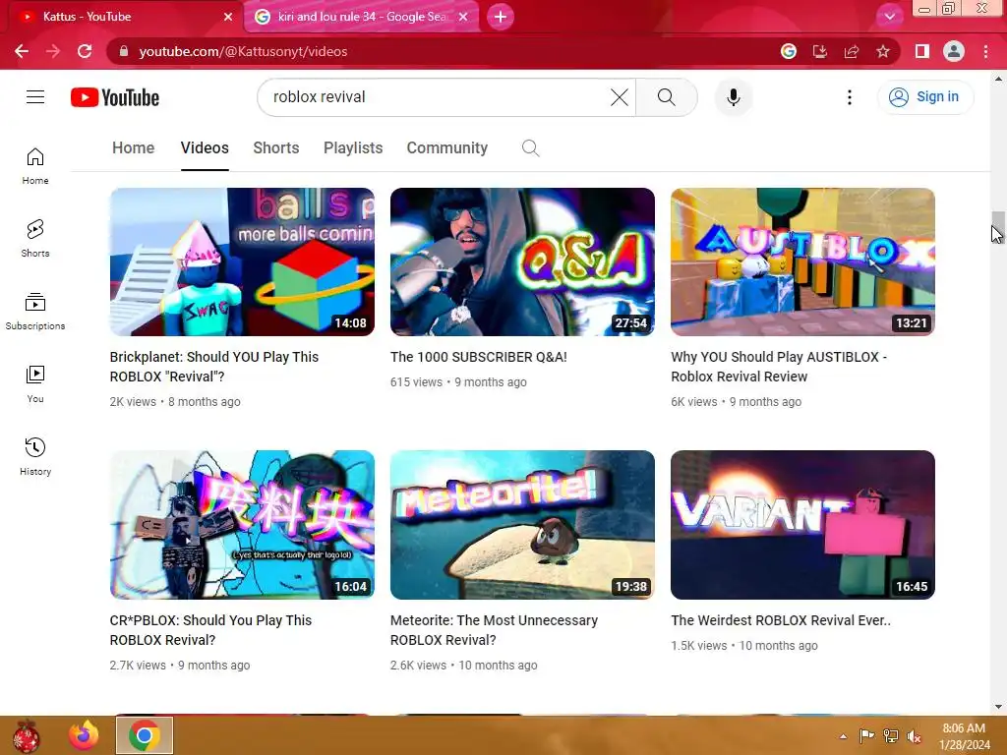Open the Meteorite video thumbnail
The height and width of the screenshot is (755, 1007).
(522, 525)
